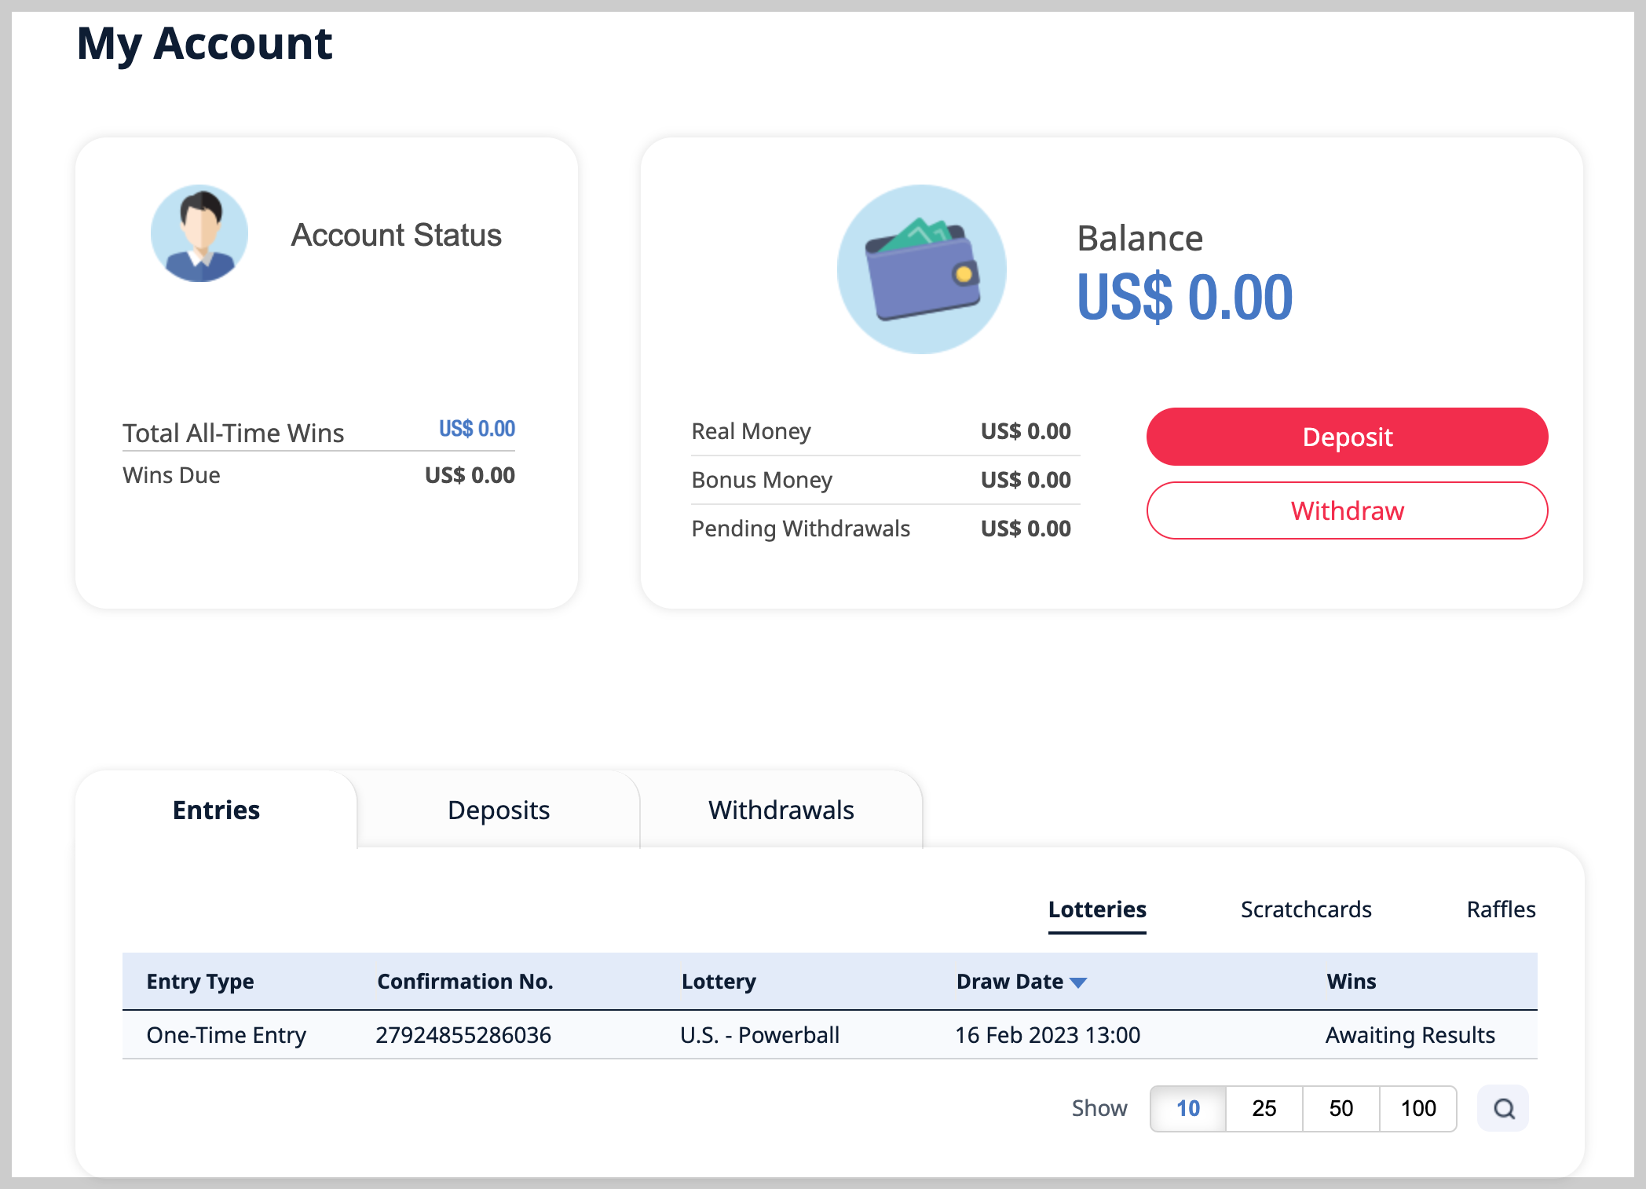Show 25 entries per page
This screenshot has width=1646, height=1189.
(x=1264, y=1108)
